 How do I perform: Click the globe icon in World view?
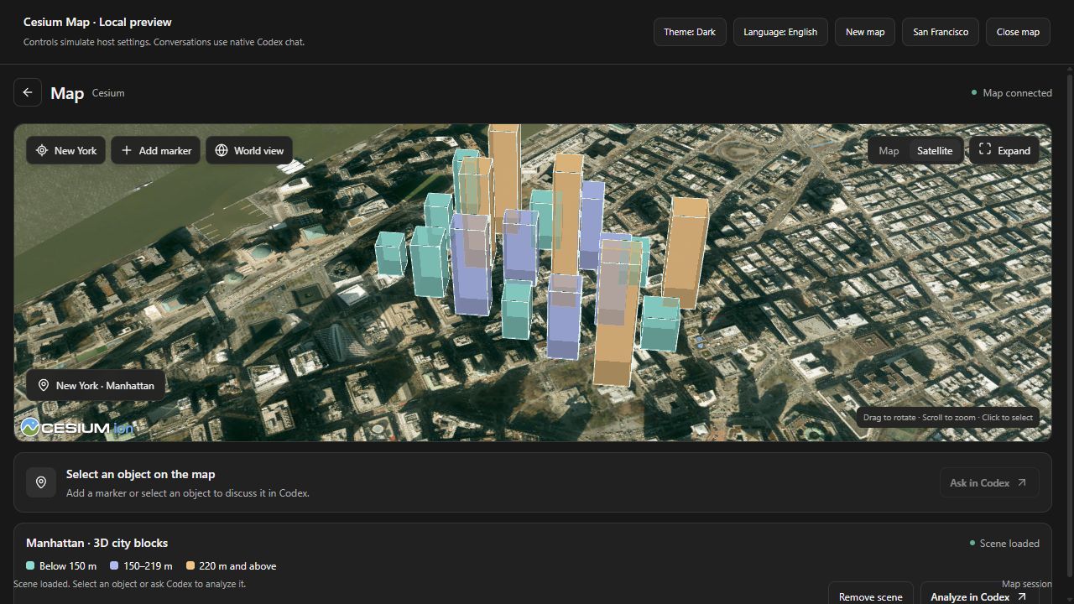pyautogui.click(x=222, y=150)
